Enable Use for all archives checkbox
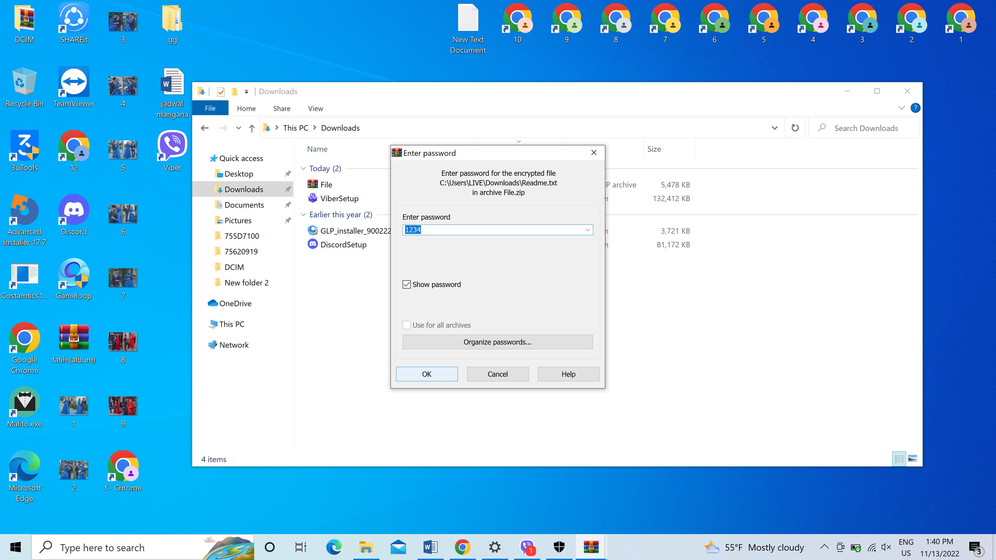 pyautogui.click(x=406, y=325)
